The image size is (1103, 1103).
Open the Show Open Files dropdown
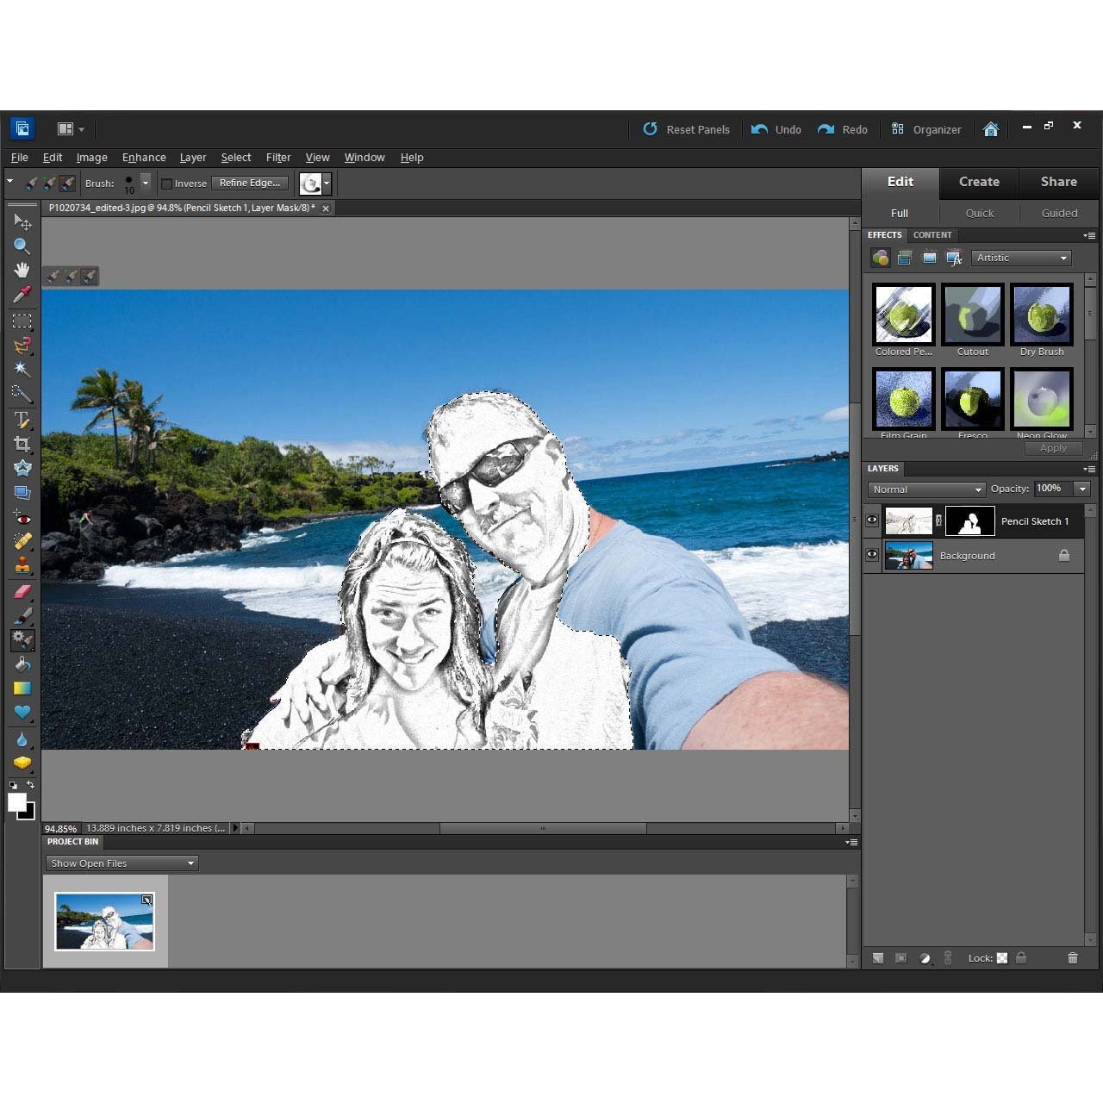pos(122,863)
